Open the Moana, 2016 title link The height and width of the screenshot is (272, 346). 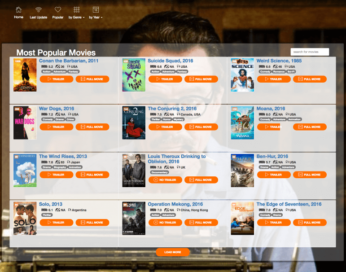tap(271, 109)
